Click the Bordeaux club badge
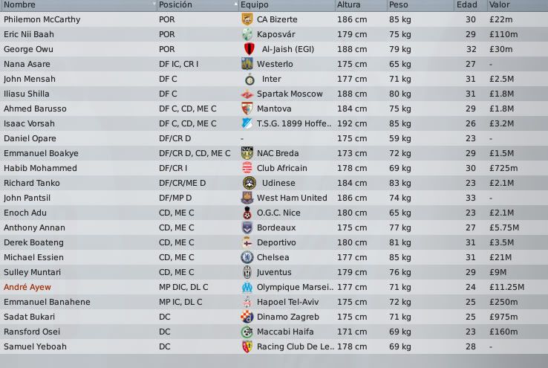This screenshot has height=368, width=548. [x=247, y=227]
